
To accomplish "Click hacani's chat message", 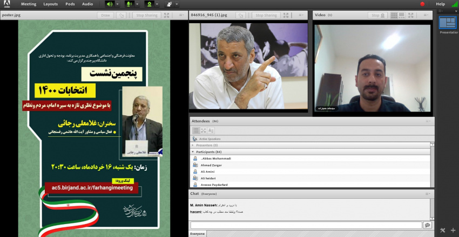I will pyautogui.click(x=217, y=212).
